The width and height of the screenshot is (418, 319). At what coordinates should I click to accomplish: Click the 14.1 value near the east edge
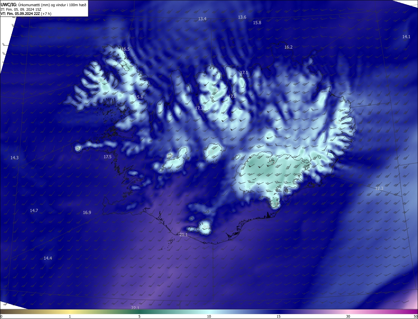pos(406,37)
